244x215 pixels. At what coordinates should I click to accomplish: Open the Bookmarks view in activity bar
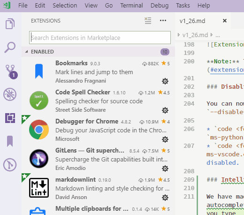pyautogui.click(x=10, y=141)
